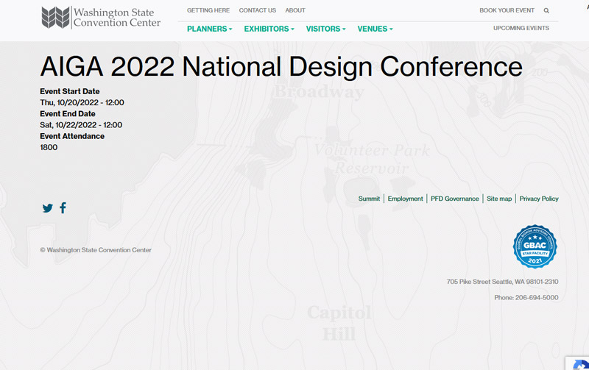Click the phone number 206-694-5000
The height and width of the screenshot is (370, 589).
537,298
